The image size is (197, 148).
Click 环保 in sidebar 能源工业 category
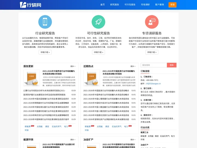tap(143, 140)
